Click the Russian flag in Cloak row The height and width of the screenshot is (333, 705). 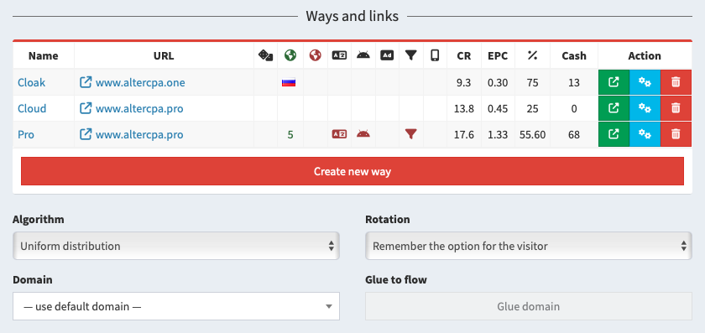[x=289, y=82]
